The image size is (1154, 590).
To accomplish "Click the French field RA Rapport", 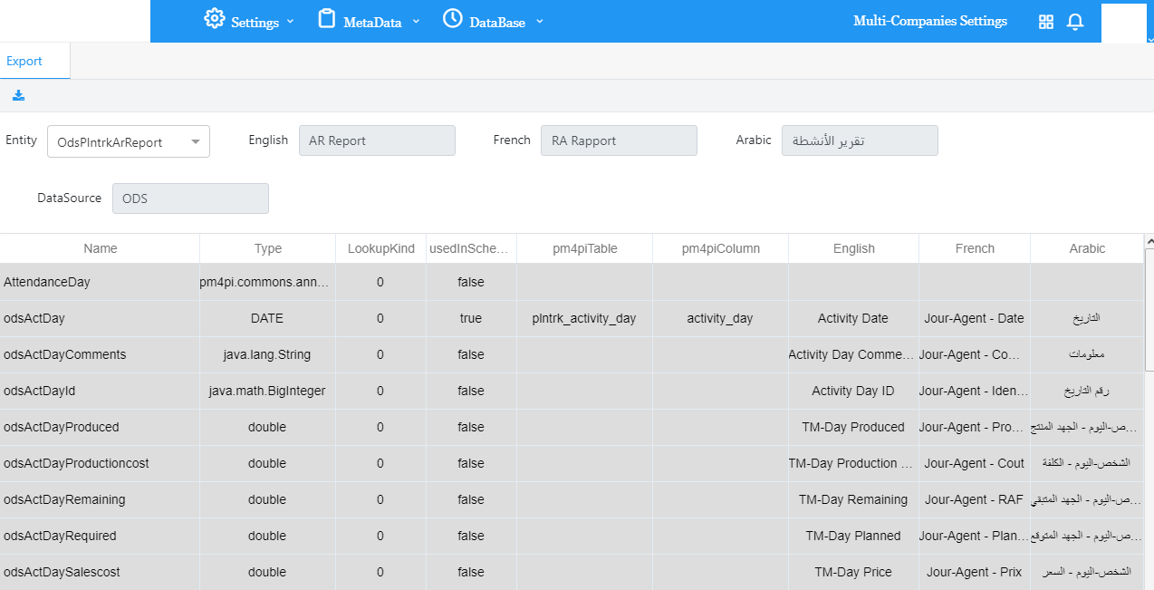I will (619, 140).
